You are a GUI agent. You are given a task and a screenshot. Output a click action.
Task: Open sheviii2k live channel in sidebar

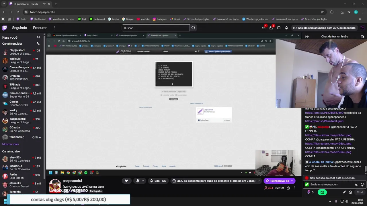[22, 159]
